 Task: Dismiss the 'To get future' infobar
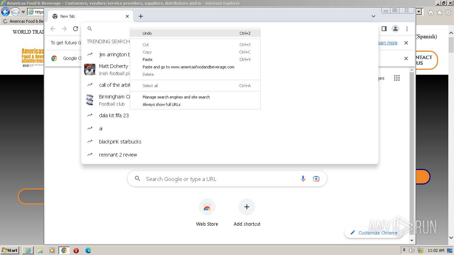pyautogui.click(x=406, y=43)
